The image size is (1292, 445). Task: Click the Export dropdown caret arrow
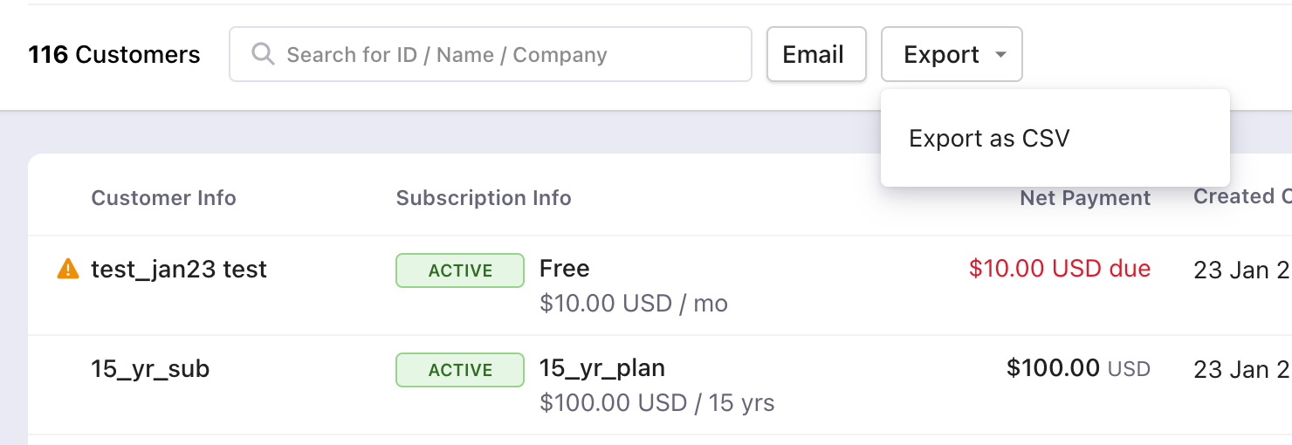pos(1000,55)
